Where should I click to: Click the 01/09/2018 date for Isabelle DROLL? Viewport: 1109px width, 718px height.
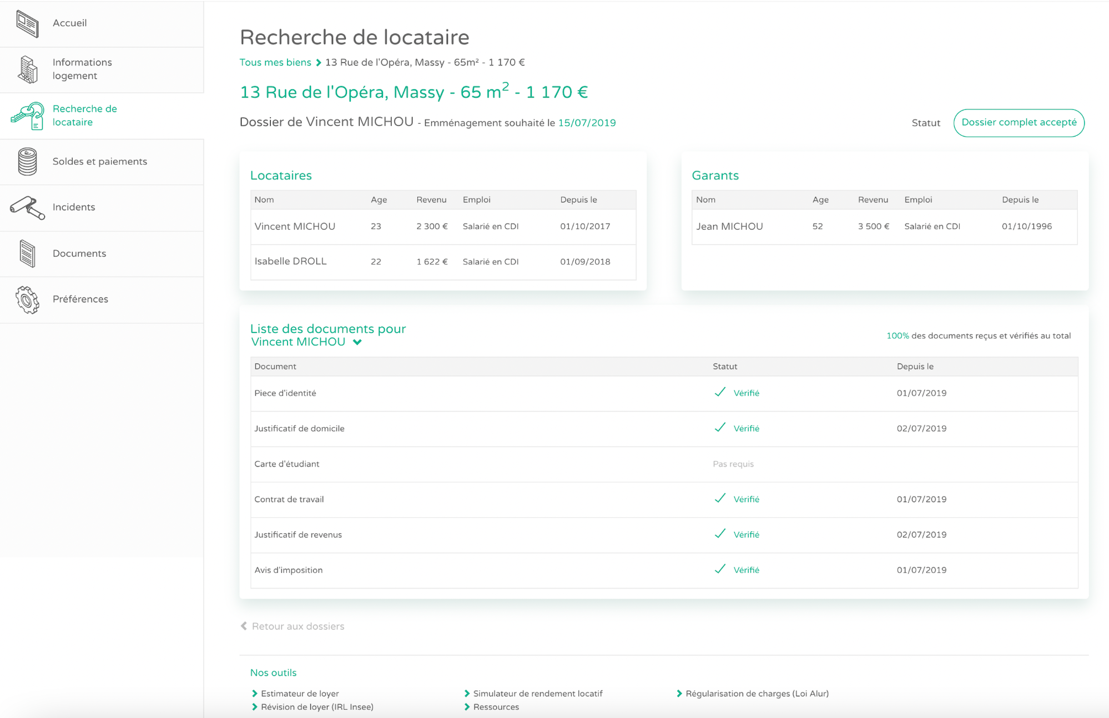(x=585, y=262)
